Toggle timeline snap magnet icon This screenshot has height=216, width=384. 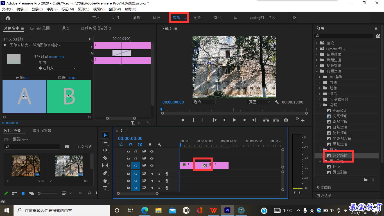click(131, 145)
